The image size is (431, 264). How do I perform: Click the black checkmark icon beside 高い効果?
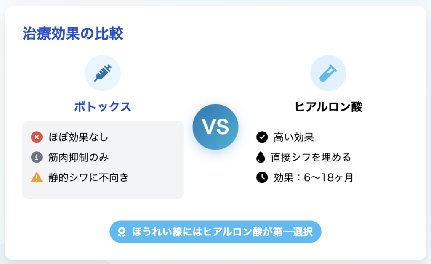tap(262, 137)
